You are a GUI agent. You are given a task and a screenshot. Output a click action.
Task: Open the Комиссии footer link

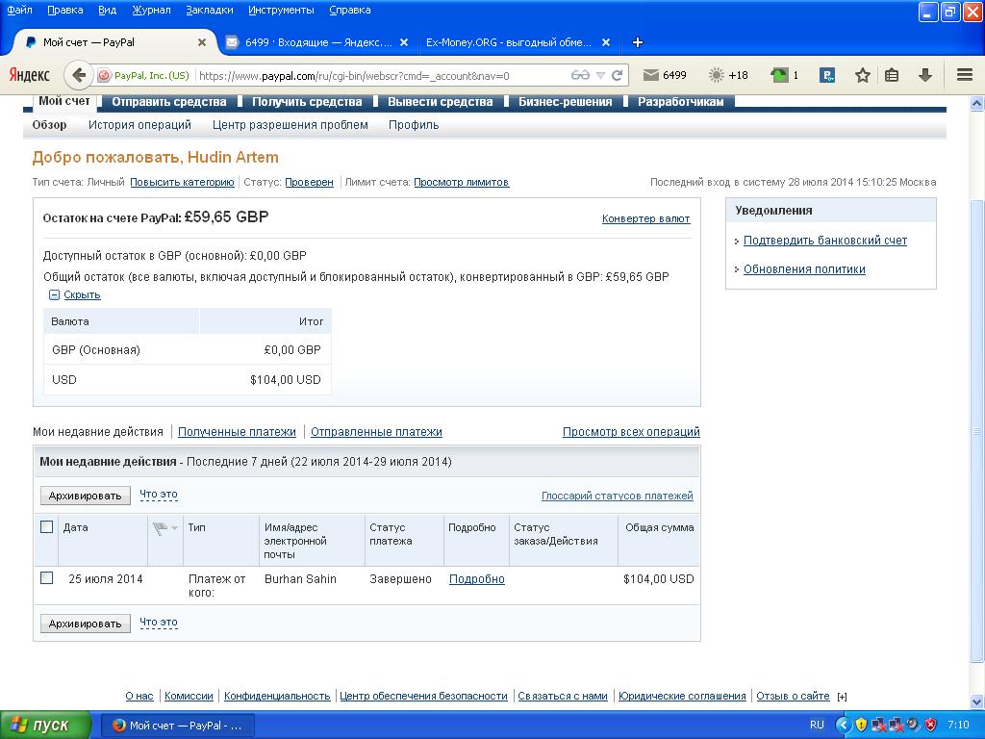[189, 697]
